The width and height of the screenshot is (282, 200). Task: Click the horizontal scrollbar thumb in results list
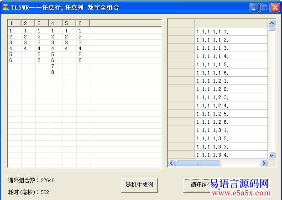pos(198,163)
